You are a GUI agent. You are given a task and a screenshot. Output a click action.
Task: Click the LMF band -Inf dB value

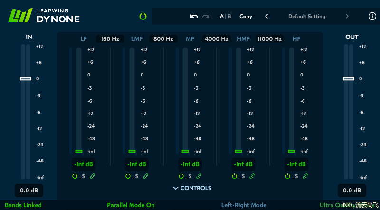pyautogui.click(x=137, y=164)
